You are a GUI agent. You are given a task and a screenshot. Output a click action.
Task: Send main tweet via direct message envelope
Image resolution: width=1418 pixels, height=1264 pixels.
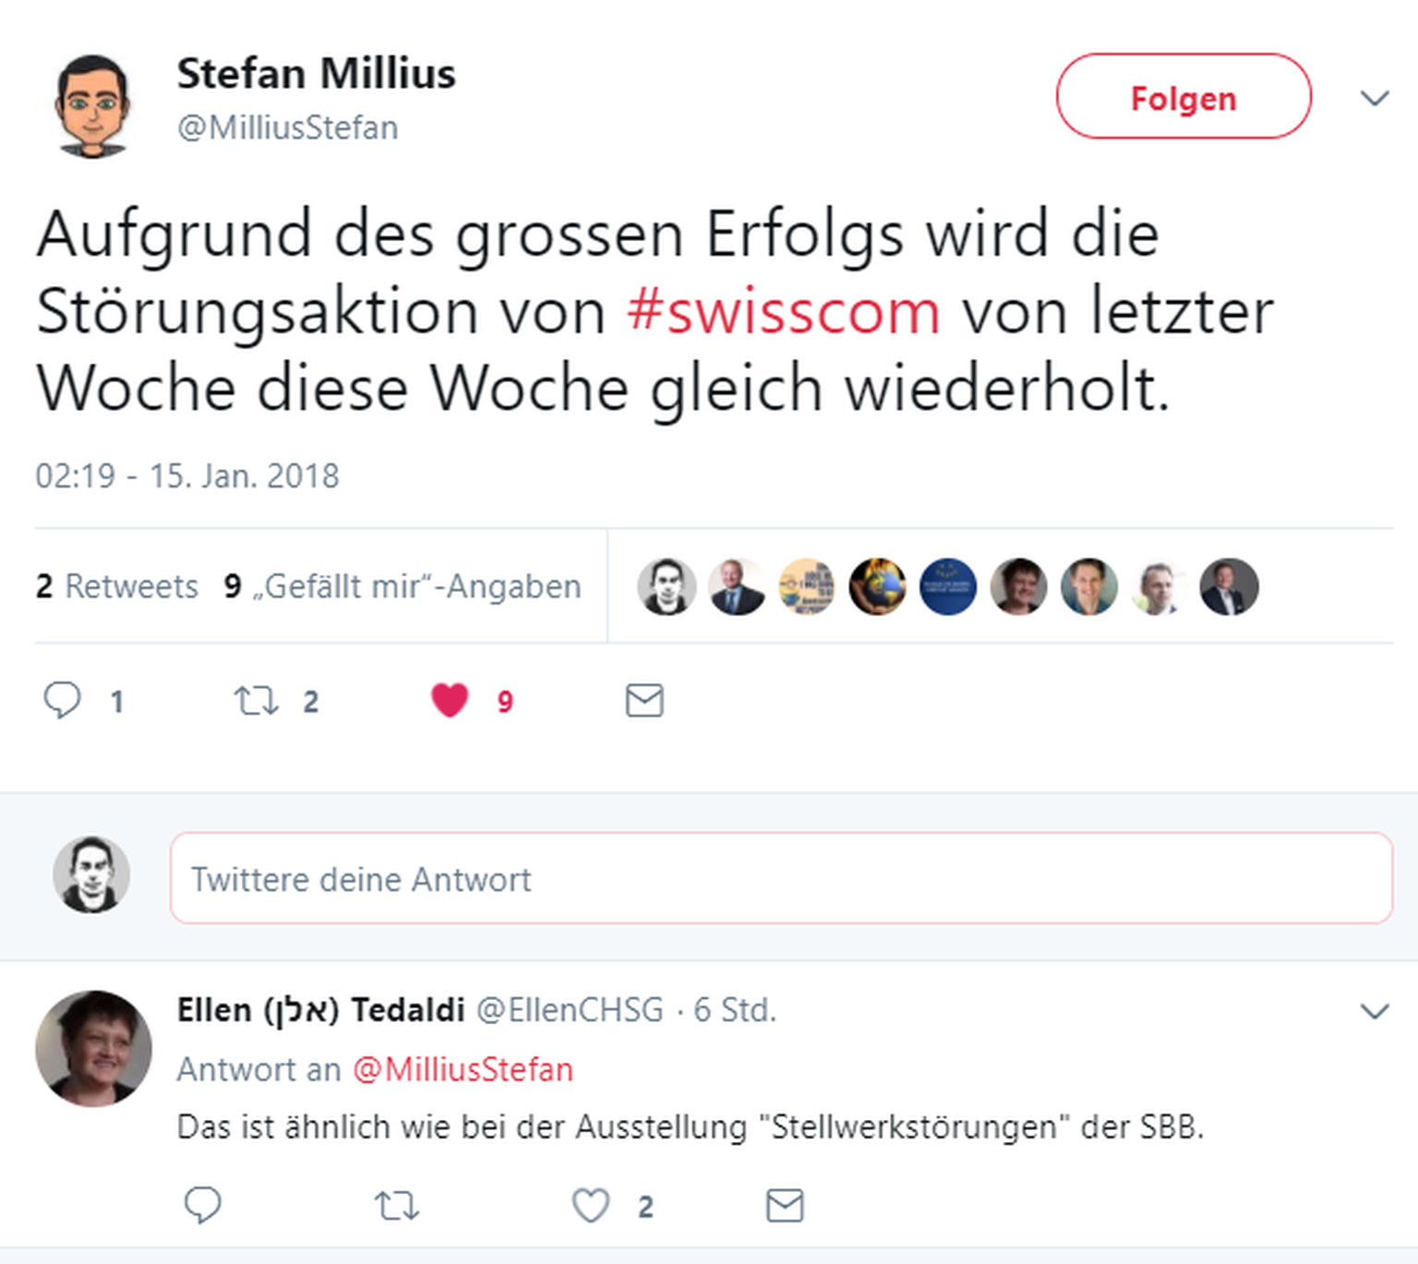(644, 701)
